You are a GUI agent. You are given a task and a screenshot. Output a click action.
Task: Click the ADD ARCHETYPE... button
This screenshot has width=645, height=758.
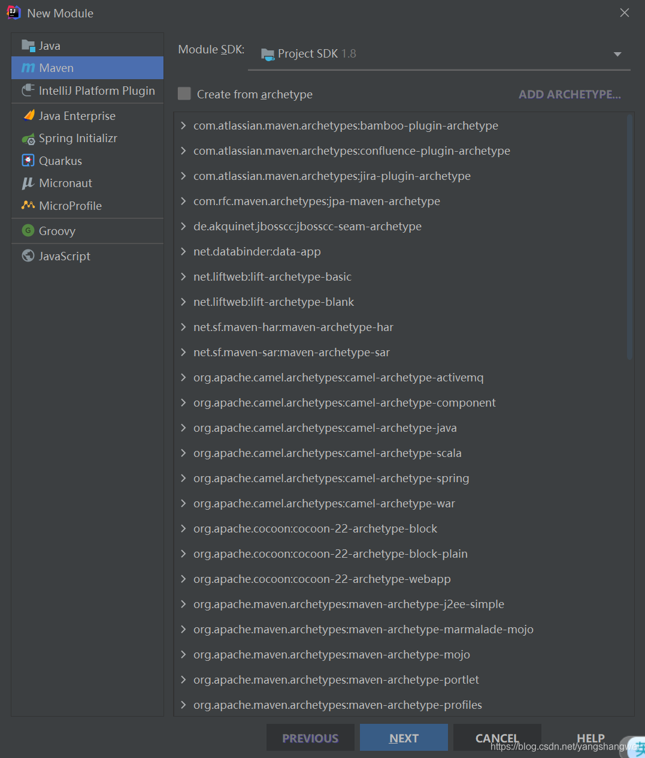(x=570, y=94)
